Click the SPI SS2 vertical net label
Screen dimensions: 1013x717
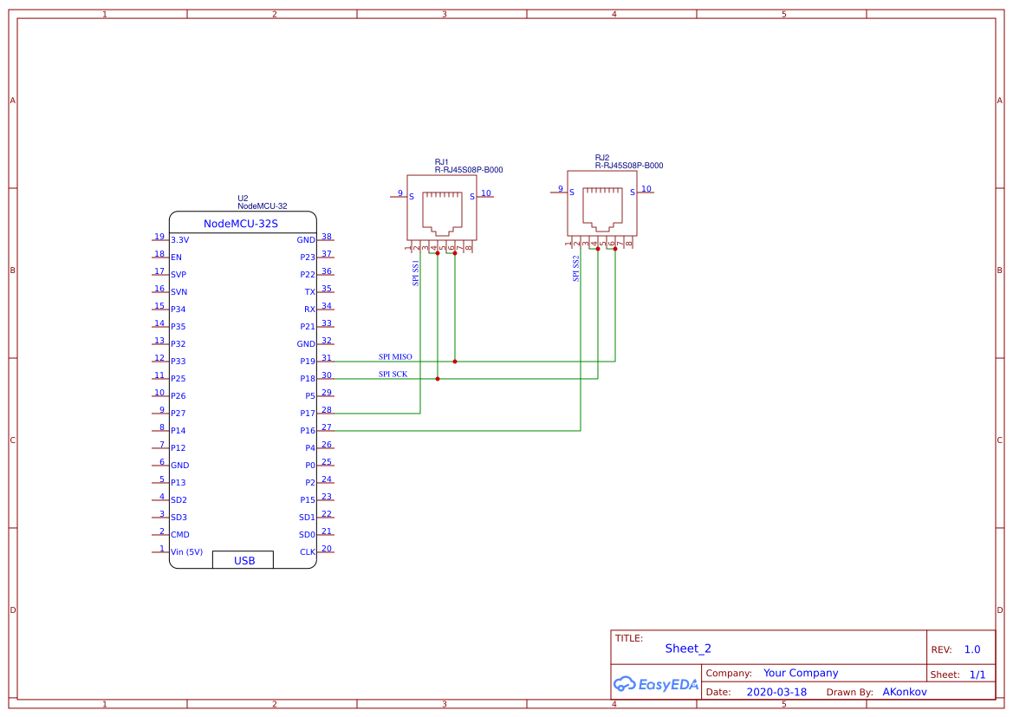click(x=575, y=269)
